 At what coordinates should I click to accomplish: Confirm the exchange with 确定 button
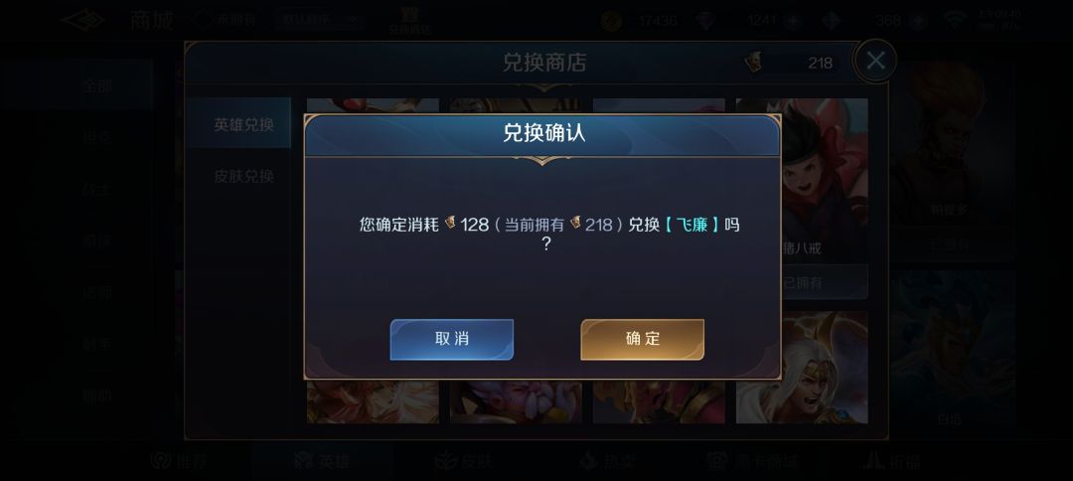(x=642, y=339)
